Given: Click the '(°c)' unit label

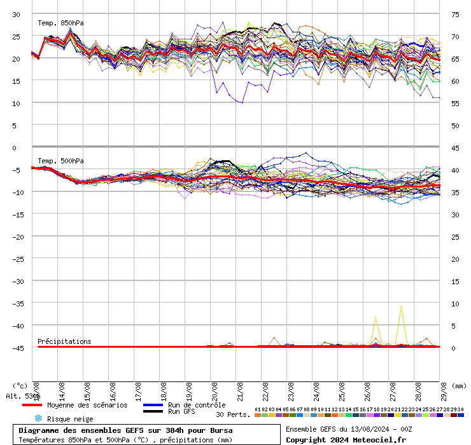Looking at the screenshot, I should [20, 386].
